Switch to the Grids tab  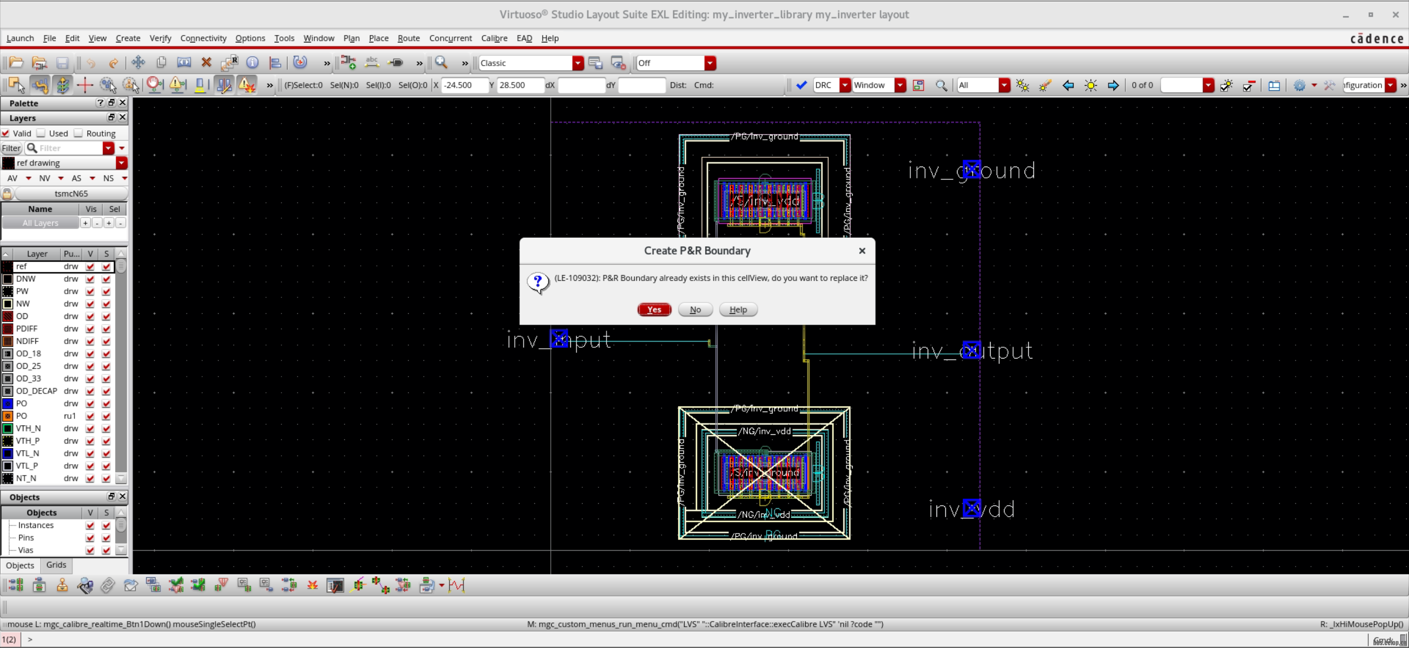(x=56, y=565)
